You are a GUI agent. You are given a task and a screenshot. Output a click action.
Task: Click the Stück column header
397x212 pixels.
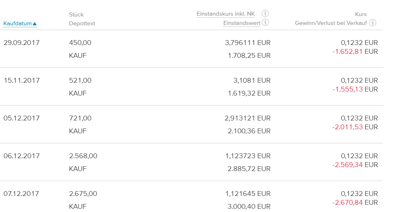[x=76, y=14]
